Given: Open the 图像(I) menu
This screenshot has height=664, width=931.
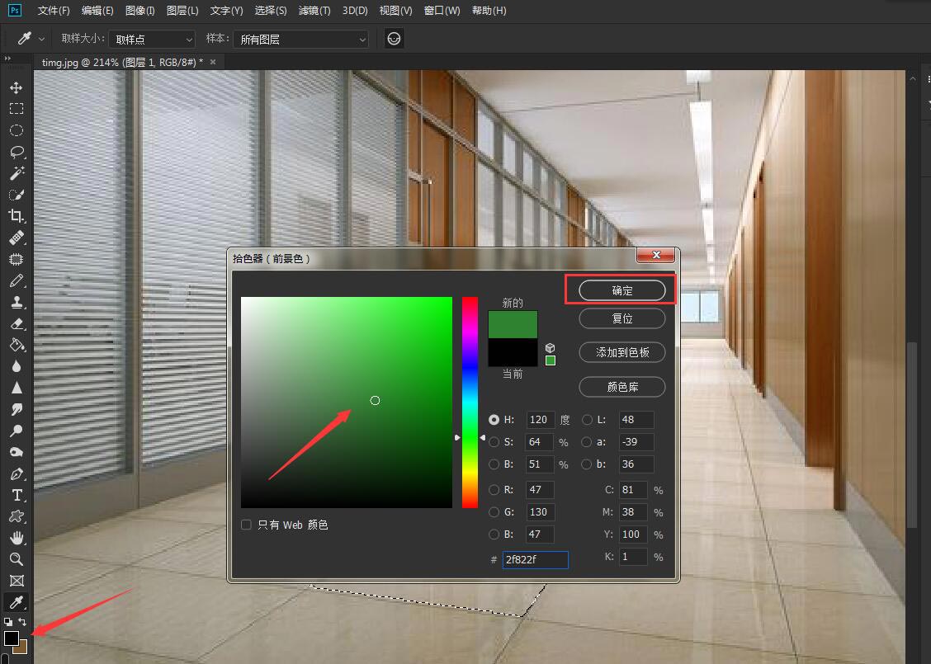Looking at the screenshot, I should [x=140, y=11].
